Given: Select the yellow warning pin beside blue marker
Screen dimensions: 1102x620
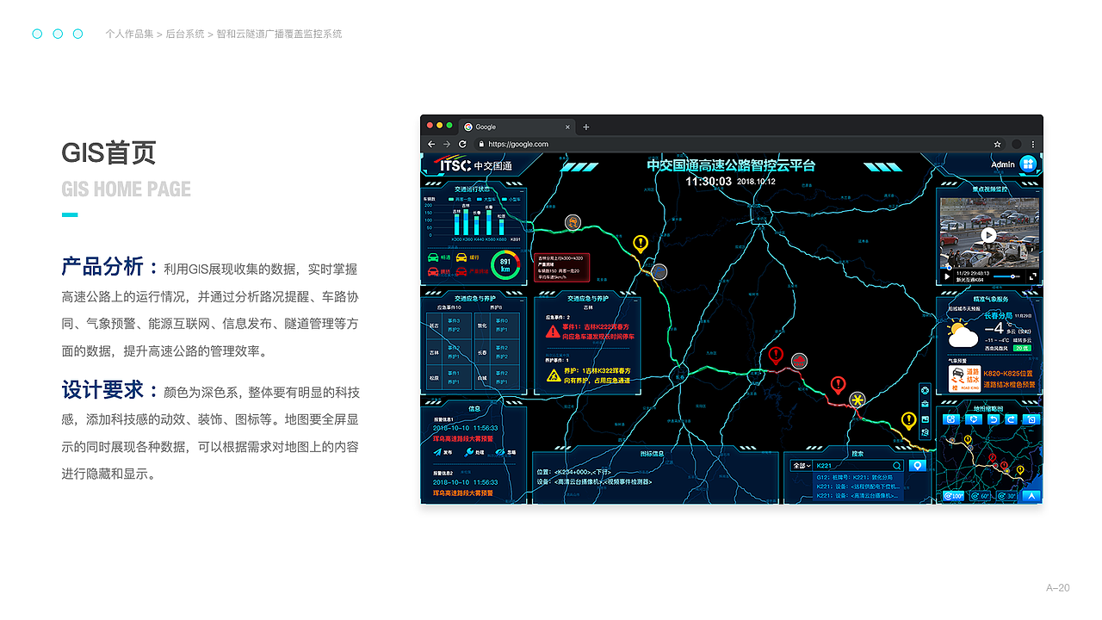Looking at the screenshot, I should click(641, 245).
